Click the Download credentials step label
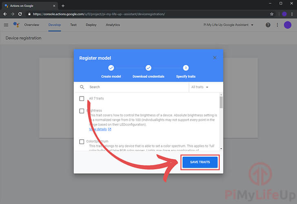 coord(148,77)
